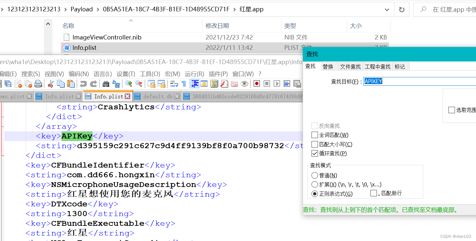476x241 pixels.
Task: Switch to the default.db document tab
Action: coord(158,96)
